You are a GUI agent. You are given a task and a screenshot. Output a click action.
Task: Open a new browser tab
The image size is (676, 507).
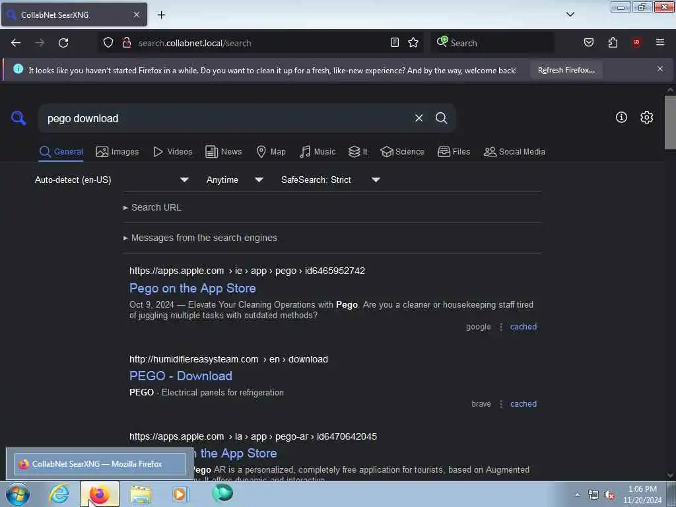tap(161, 15)
